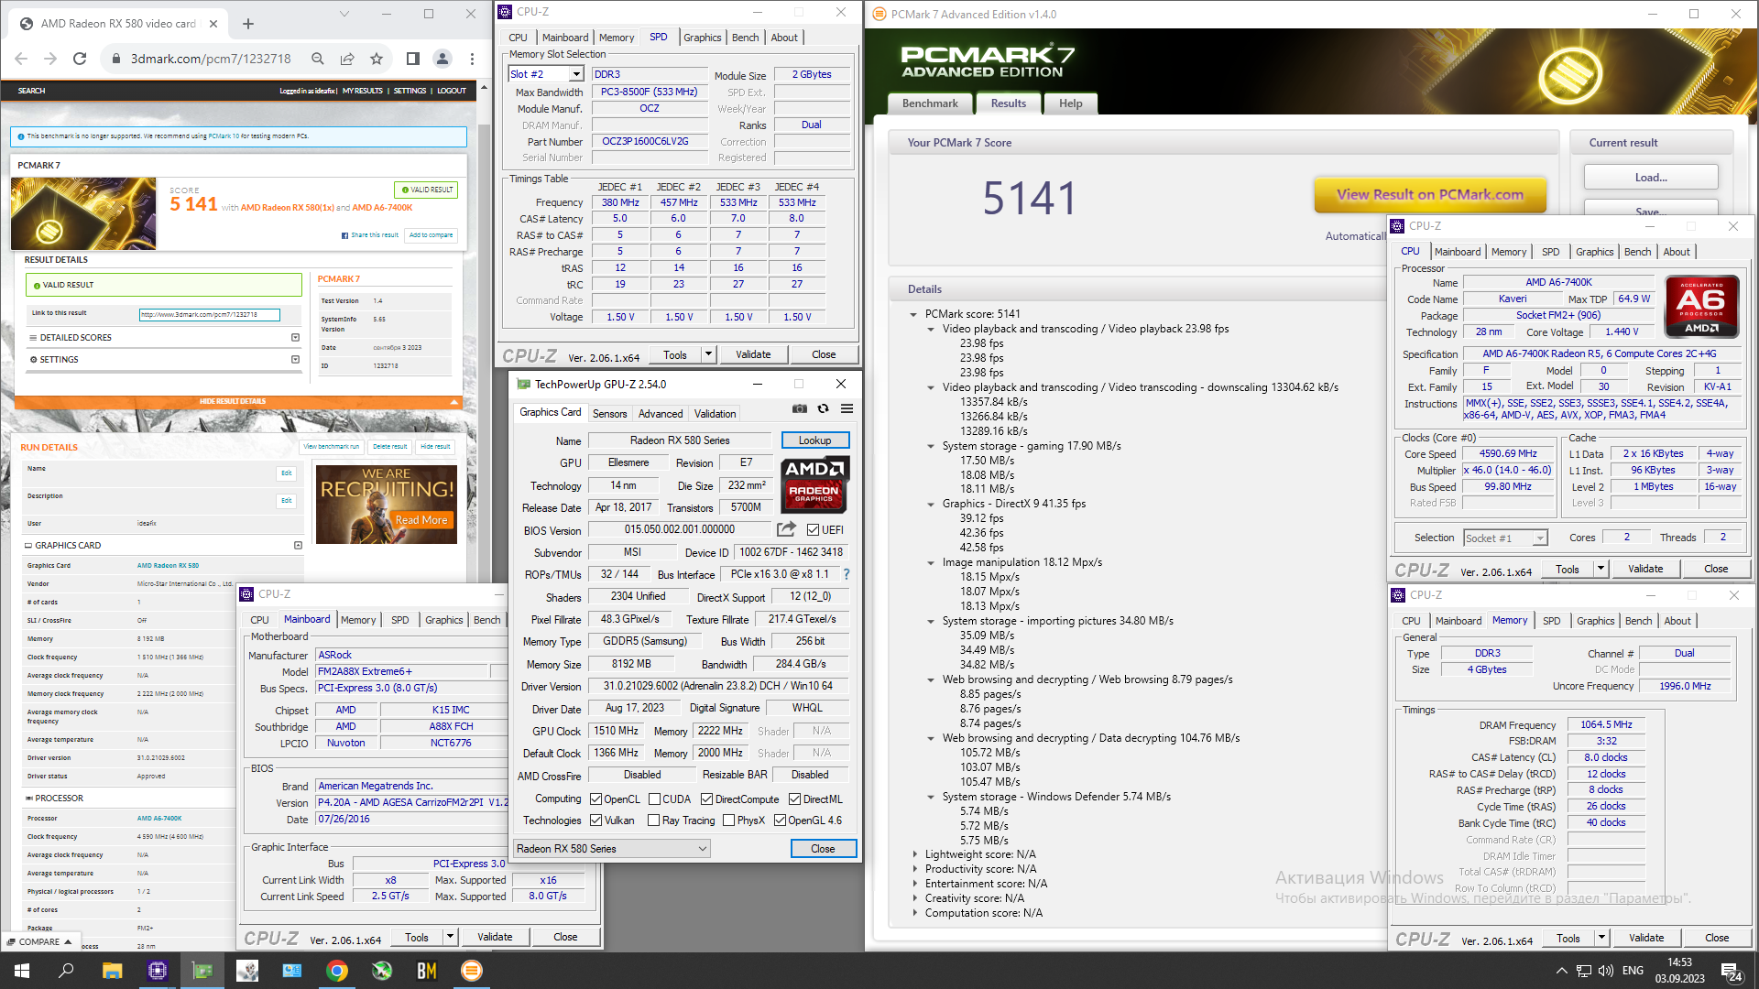The image size is (1759, 989).
Task: Open File Explorer from taskbar
Action: 112,971
